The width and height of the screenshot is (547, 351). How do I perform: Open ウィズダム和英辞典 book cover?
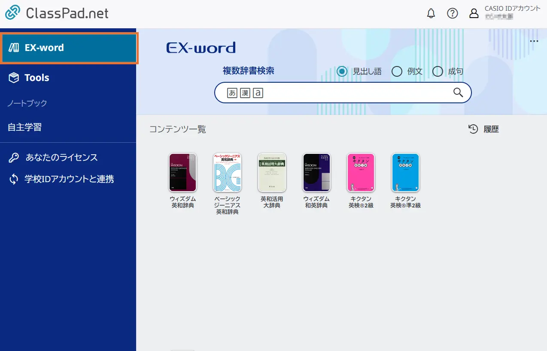316,173
